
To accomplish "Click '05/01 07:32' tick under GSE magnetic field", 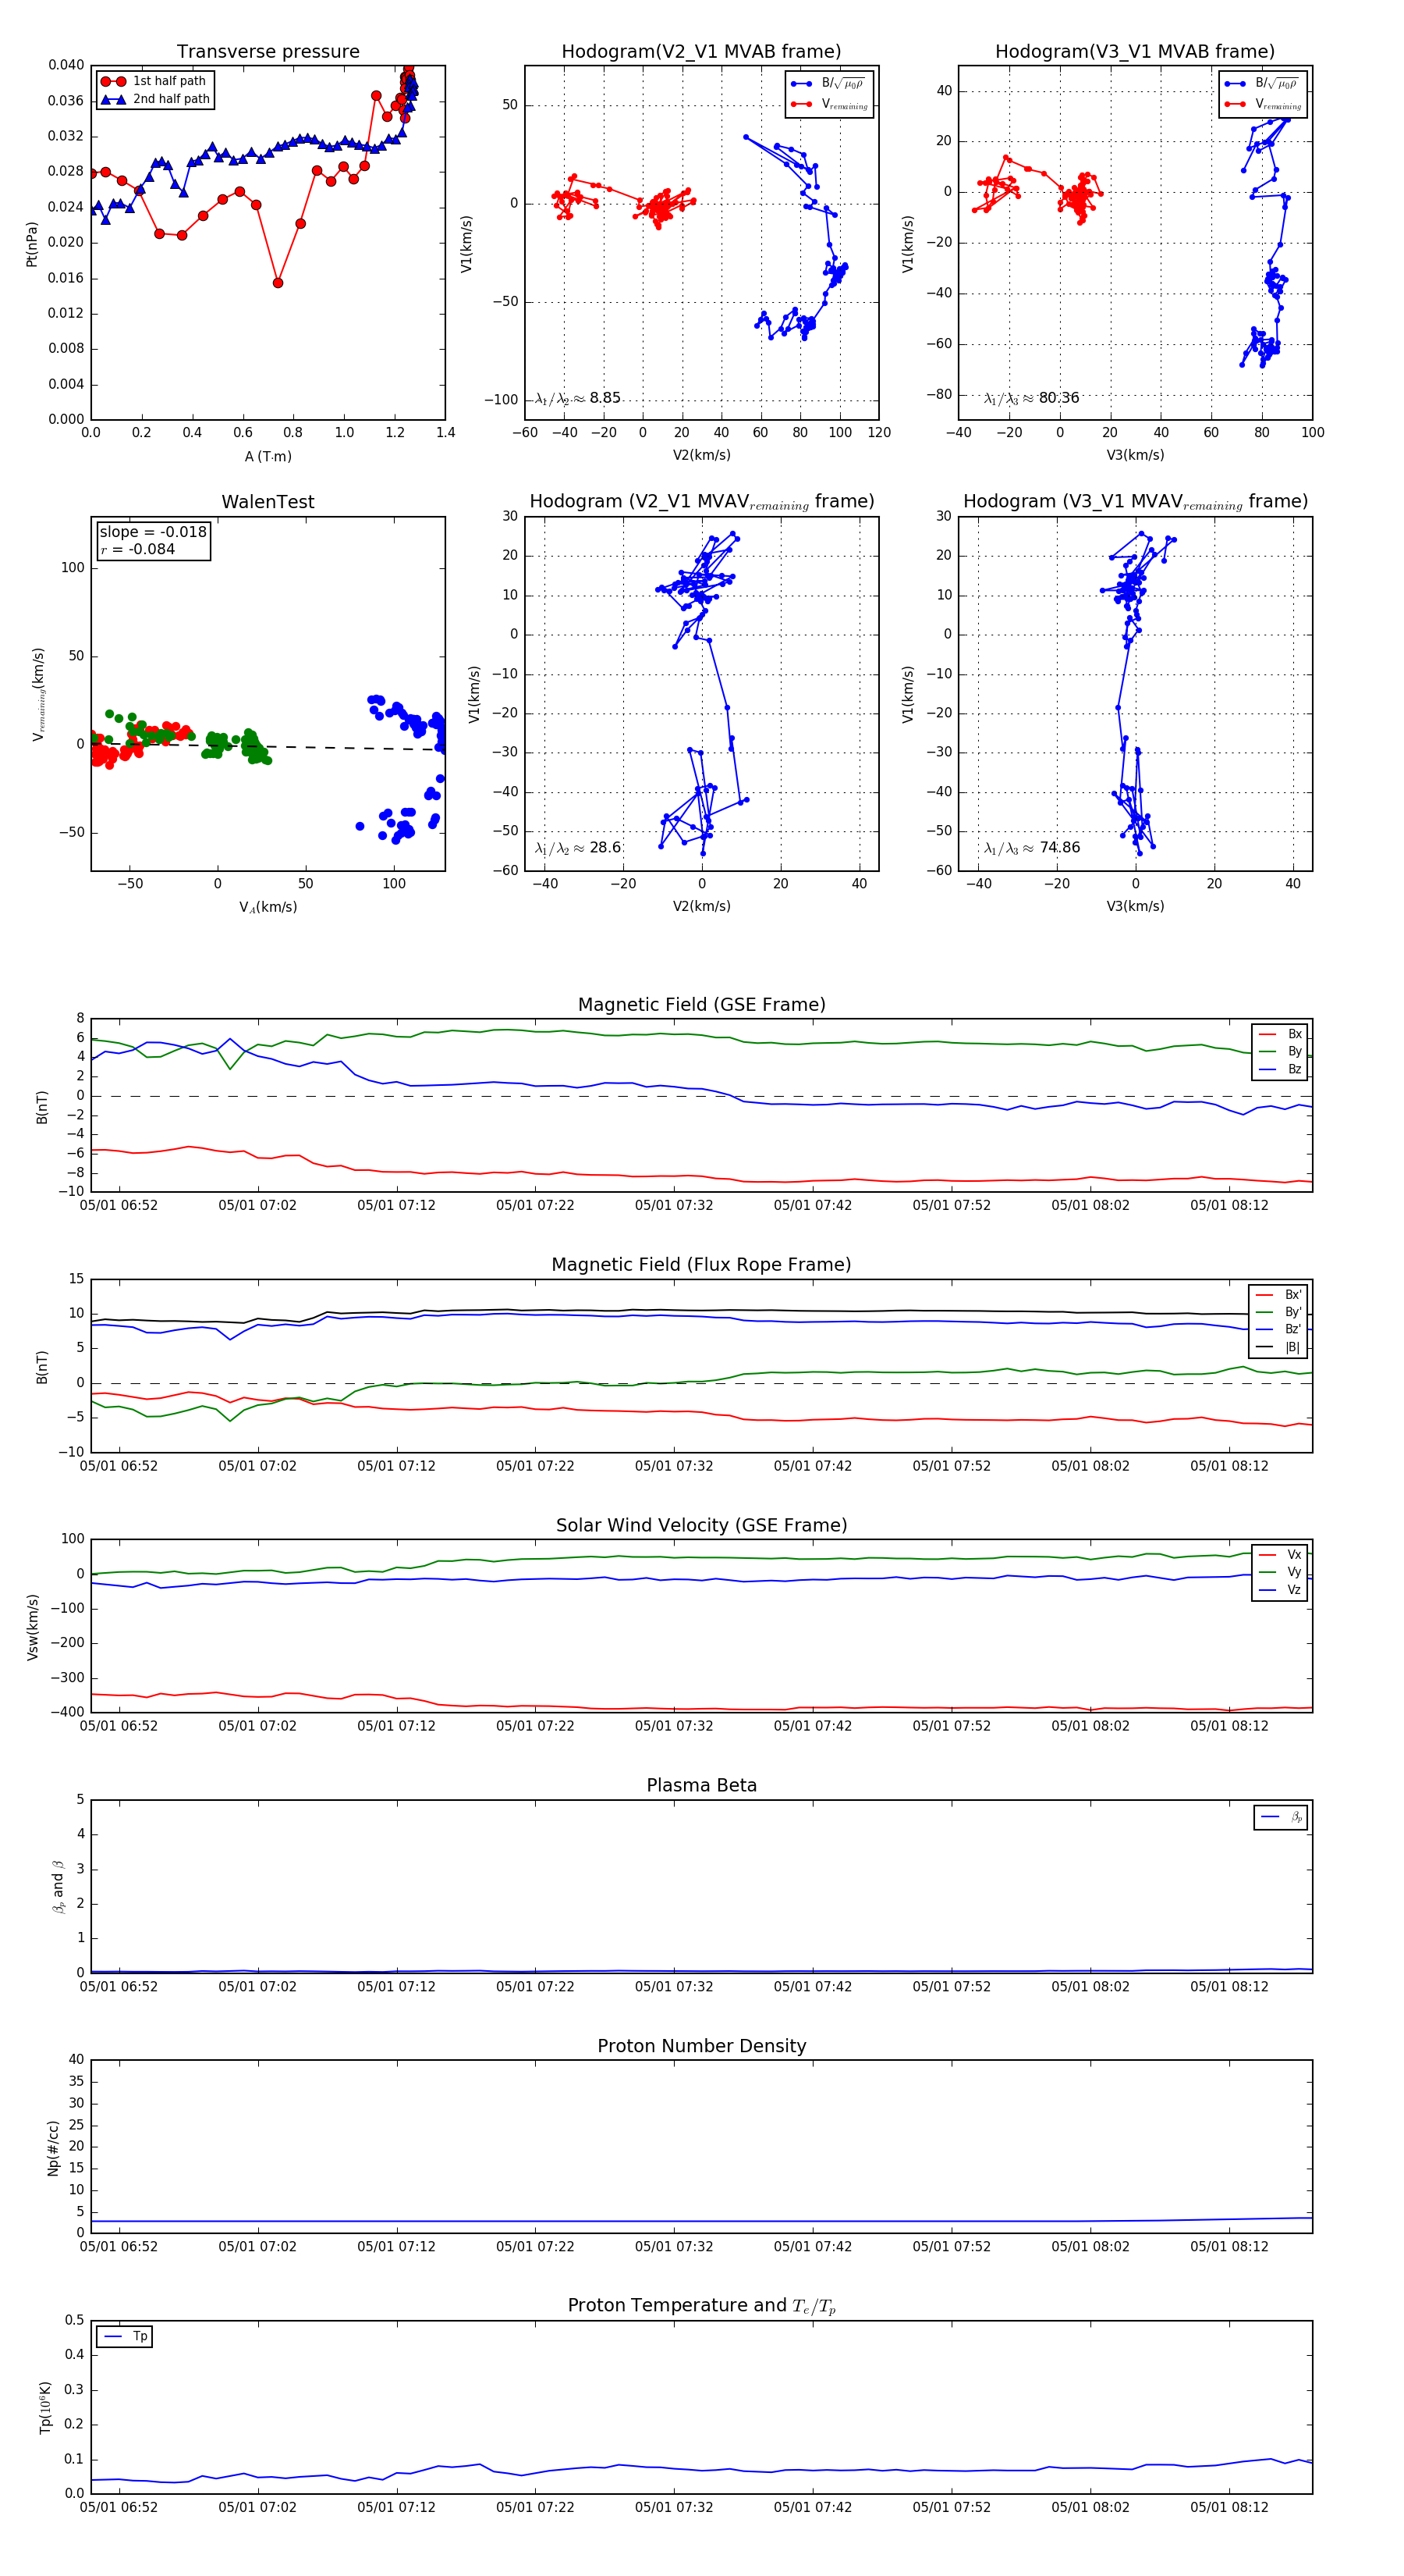I will [x=673, y=1205].
